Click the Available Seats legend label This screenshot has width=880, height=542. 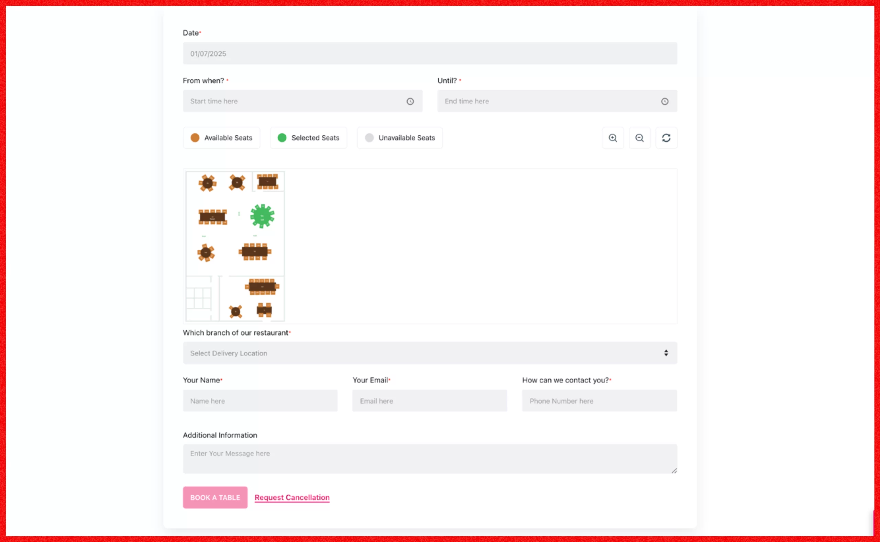228,138
